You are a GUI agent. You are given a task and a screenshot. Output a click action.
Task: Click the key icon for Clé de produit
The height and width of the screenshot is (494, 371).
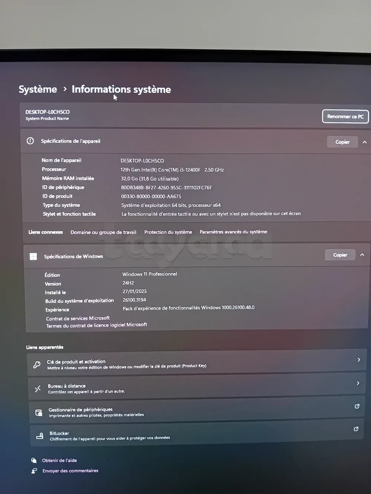pos(37,365)
